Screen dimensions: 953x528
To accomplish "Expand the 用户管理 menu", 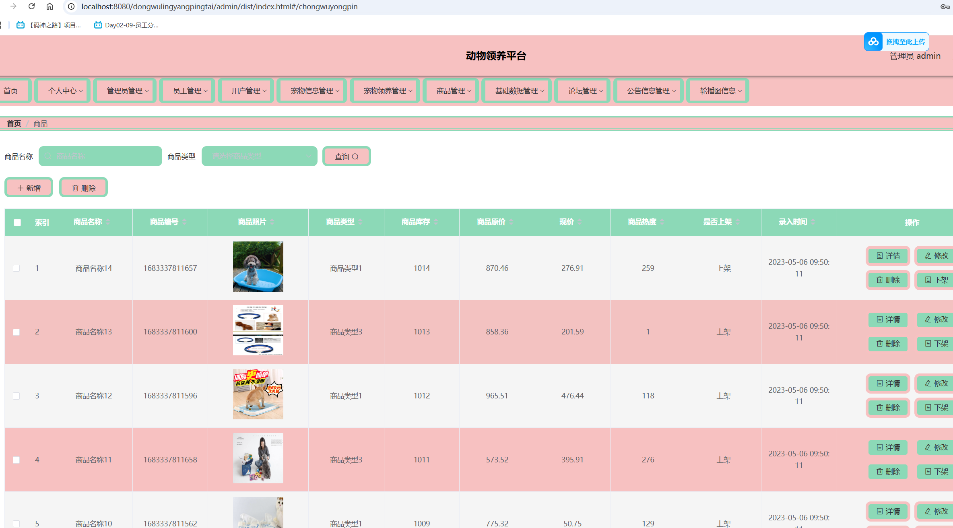I will 246,91.
